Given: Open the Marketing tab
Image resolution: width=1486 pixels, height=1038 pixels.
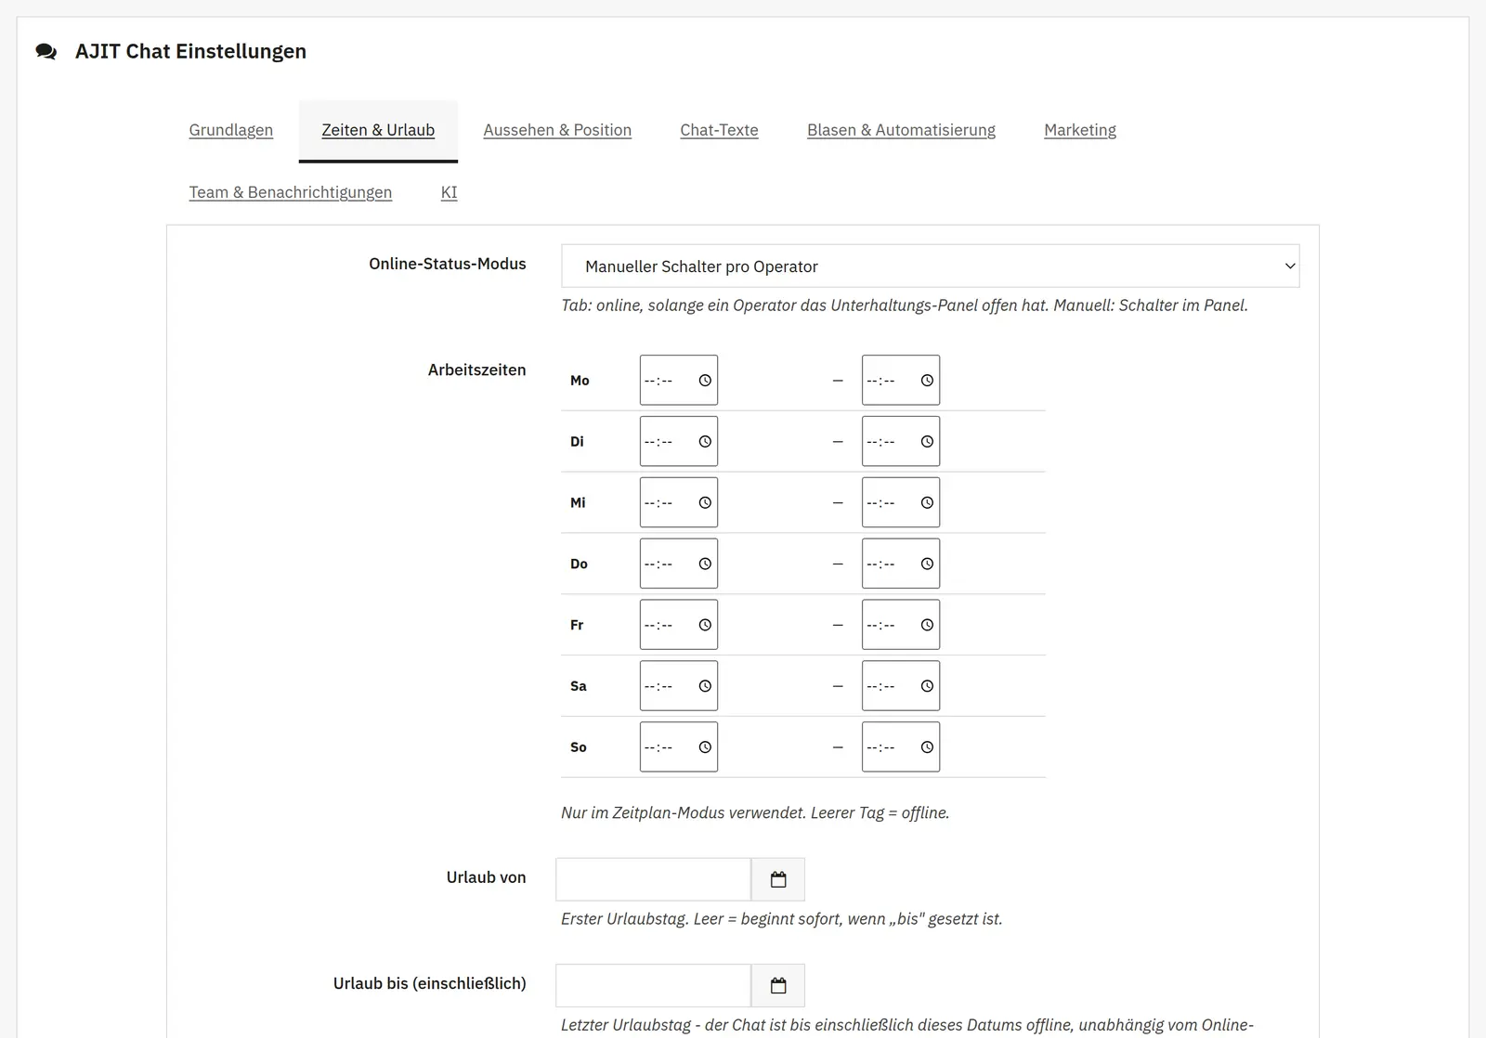Looking at the screenshot, I should [x=1080, y=130].
